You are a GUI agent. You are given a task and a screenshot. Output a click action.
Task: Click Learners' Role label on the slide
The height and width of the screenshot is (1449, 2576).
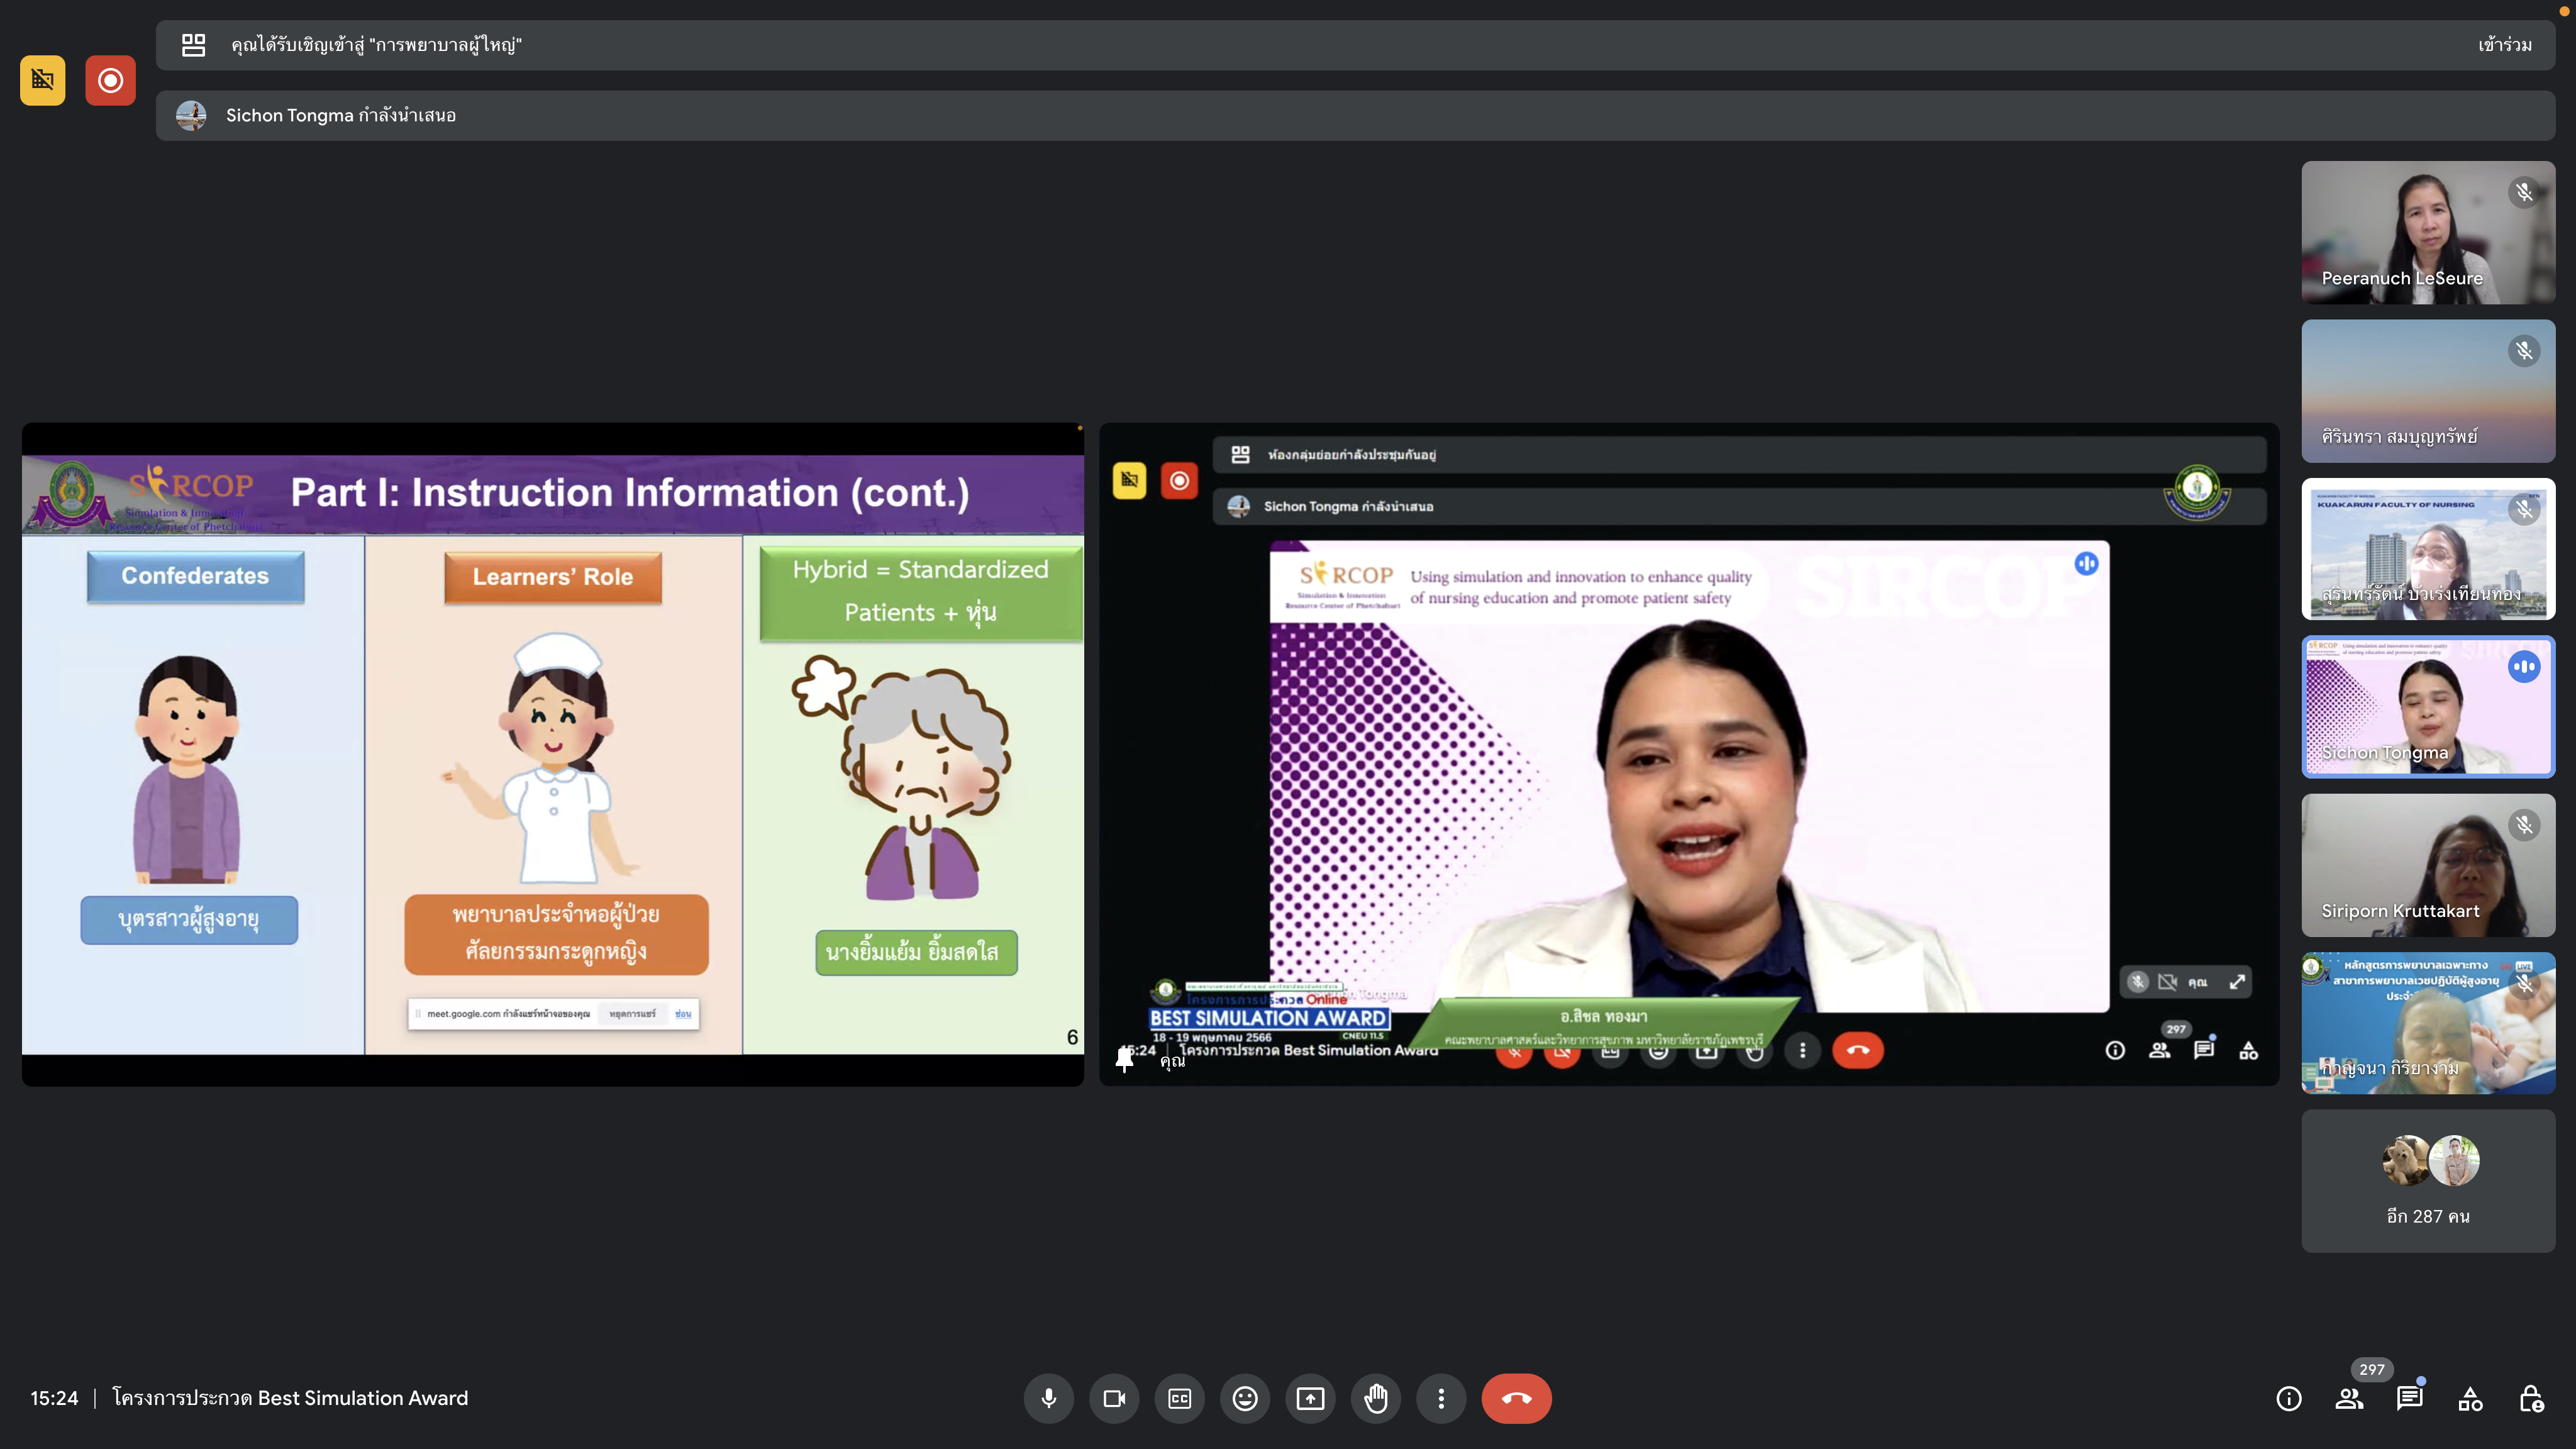553,577
